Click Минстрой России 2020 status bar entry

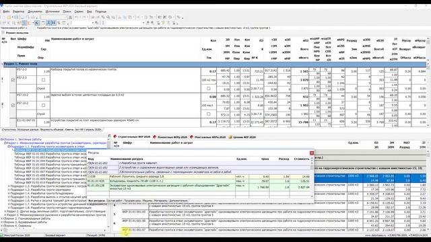pos(17,235)
